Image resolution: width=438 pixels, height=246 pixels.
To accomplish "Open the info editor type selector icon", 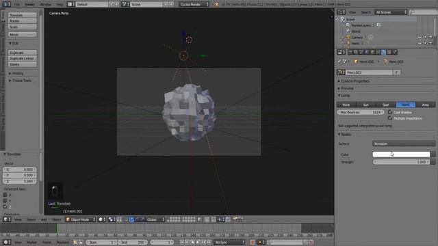I will [x=6, y=4].
